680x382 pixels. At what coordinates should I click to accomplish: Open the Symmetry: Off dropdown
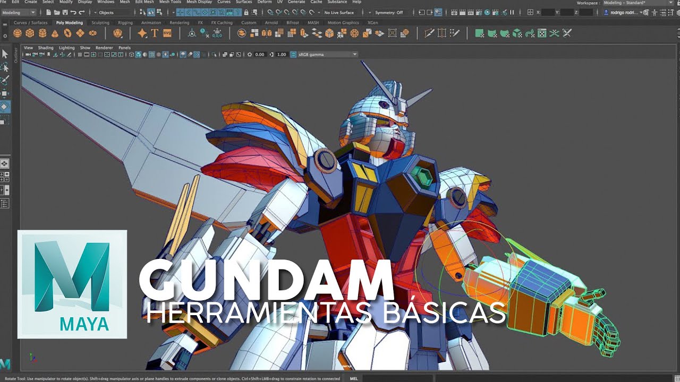[392, 12]
